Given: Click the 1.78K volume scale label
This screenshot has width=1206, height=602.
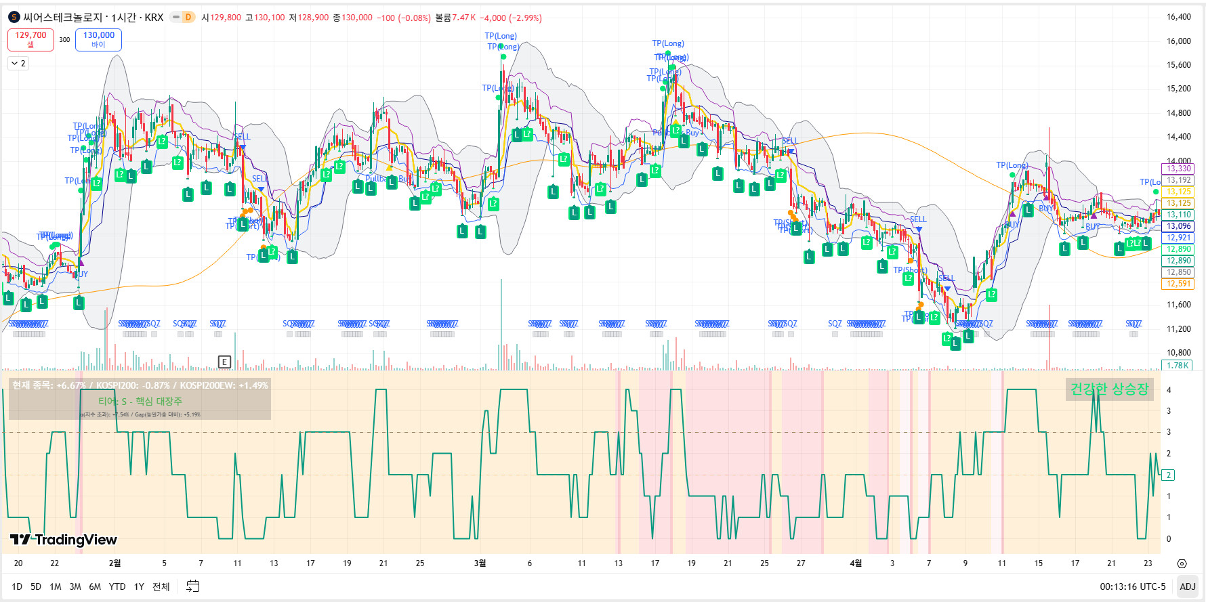Looking at the screenshot, I should (1178, 366).
